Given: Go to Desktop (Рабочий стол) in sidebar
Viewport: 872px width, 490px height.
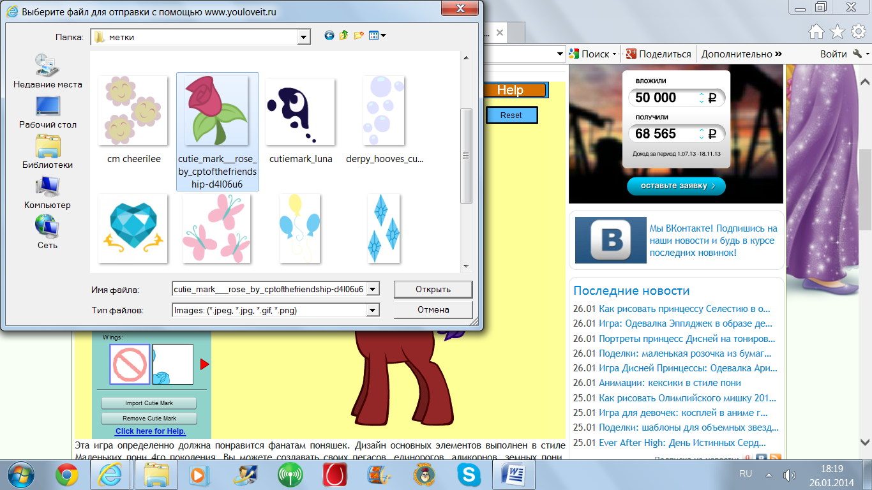Looking at the screenshot, I should click(x=48, y=112).
